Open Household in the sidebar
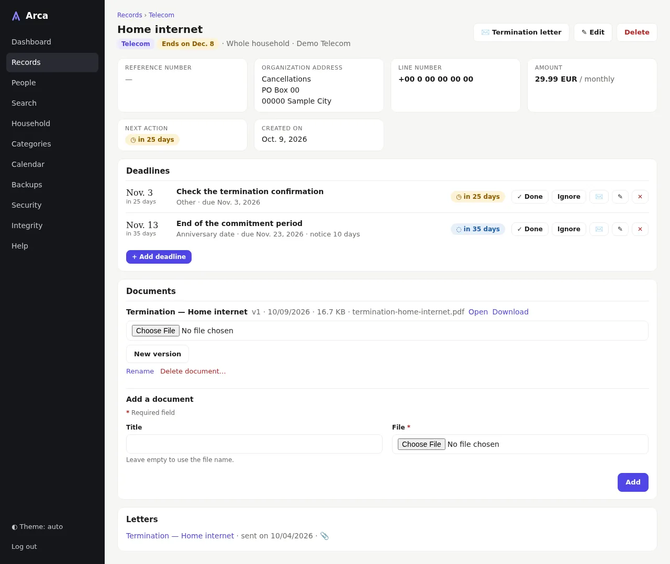 52,123
